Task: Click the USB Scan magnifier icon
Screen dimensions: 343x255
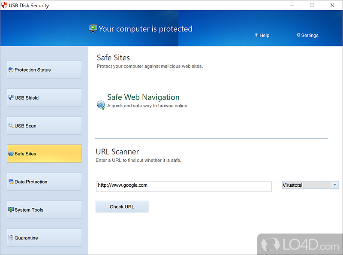Action: click(x=11, y=126)
